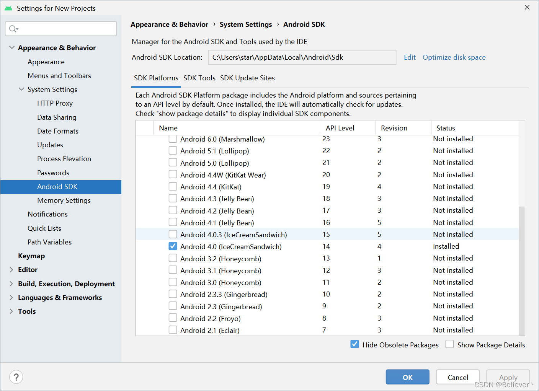Toggle Hide Obsolete Packages checkbox

pyautogui.click(x=355, y=344)
